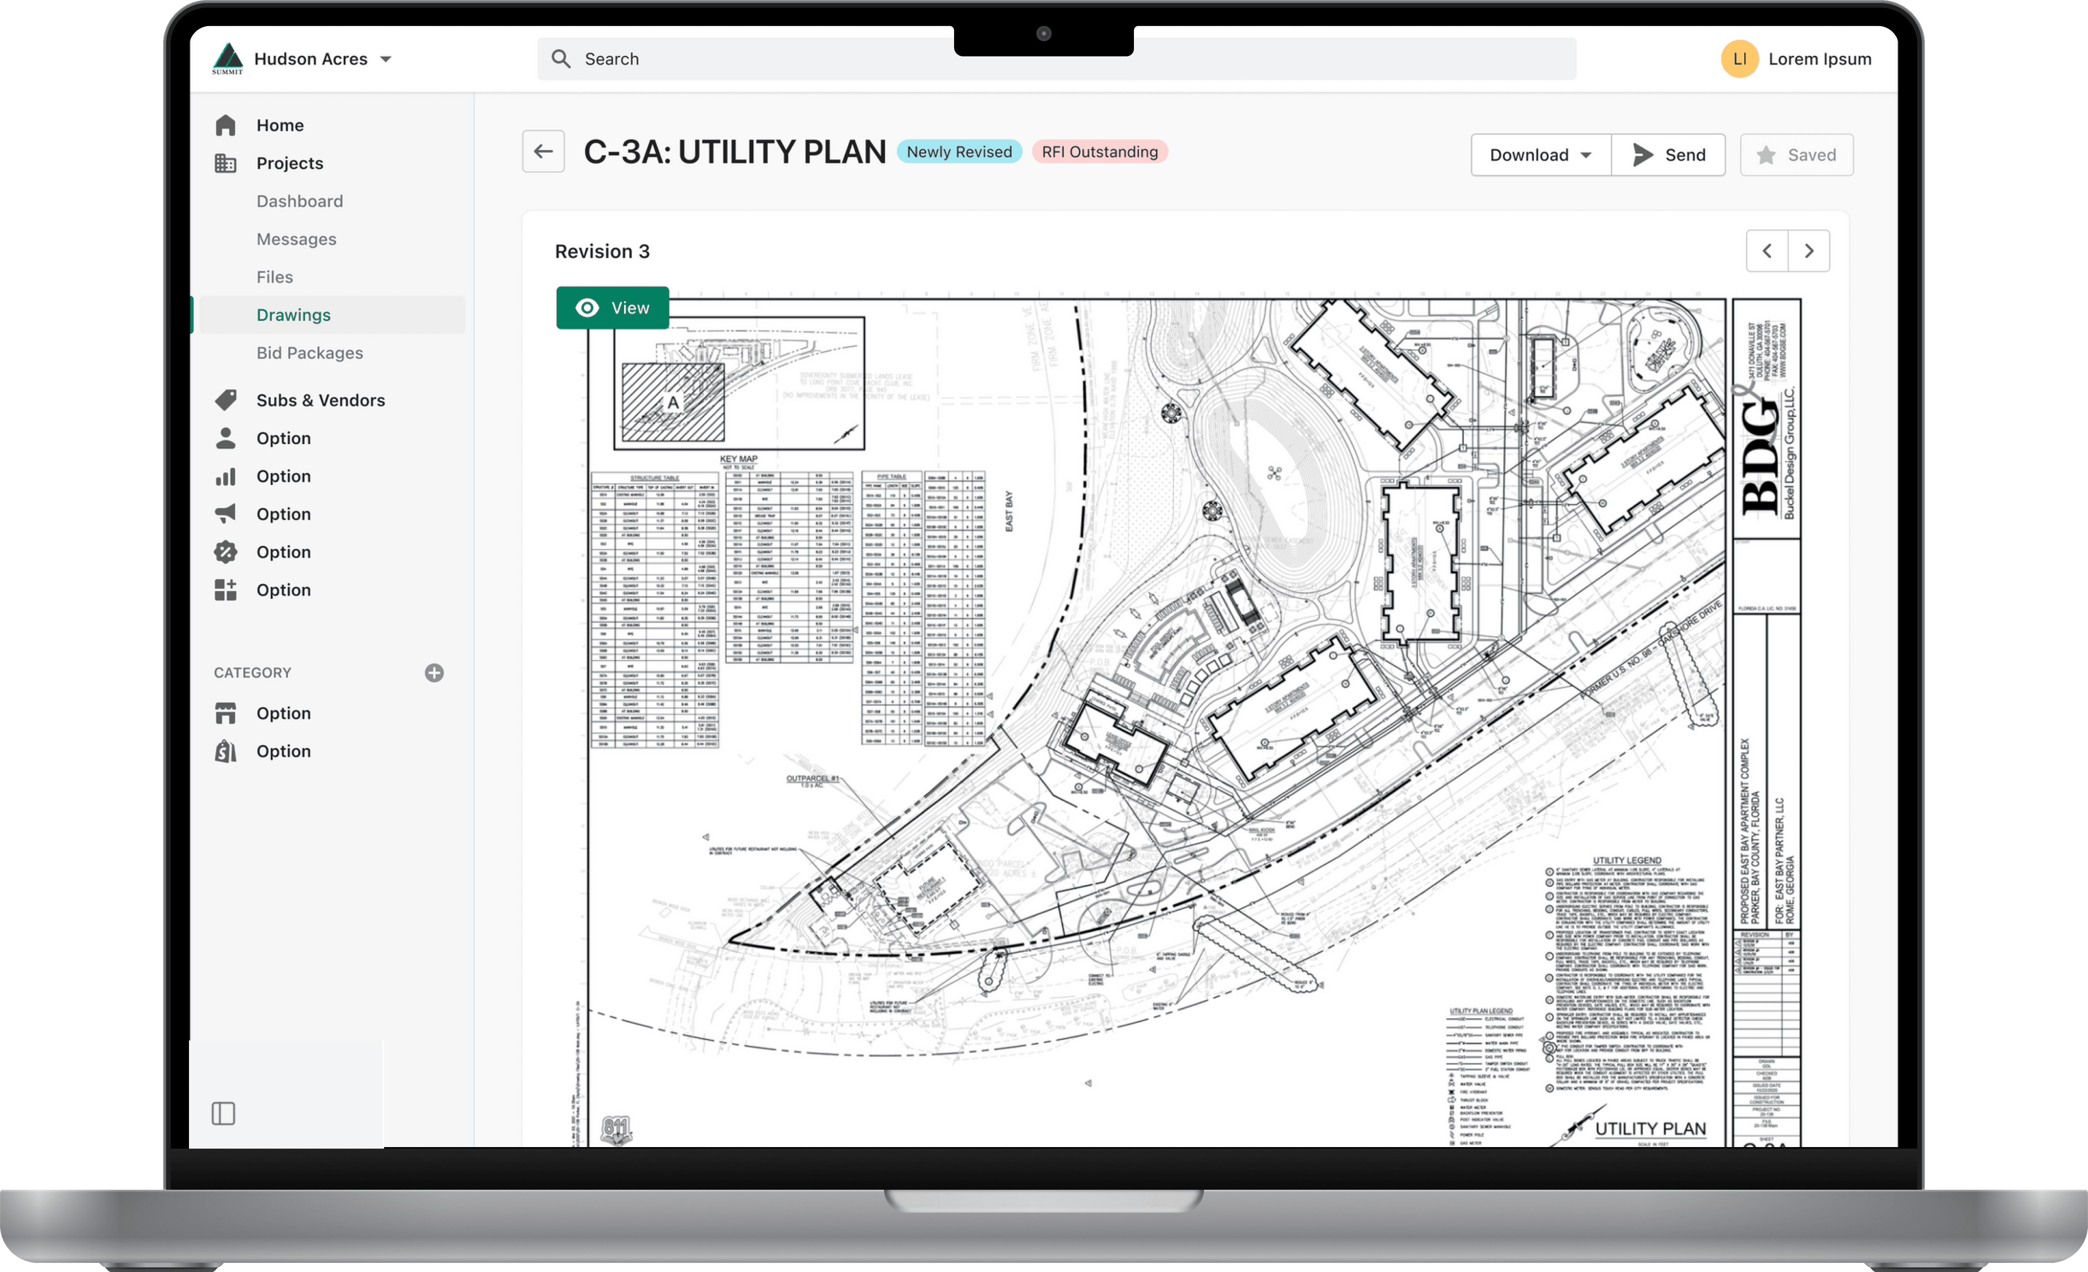
Task: Click the View eye button on drawing
Action: pyautogui.click(x=613, y=308)
